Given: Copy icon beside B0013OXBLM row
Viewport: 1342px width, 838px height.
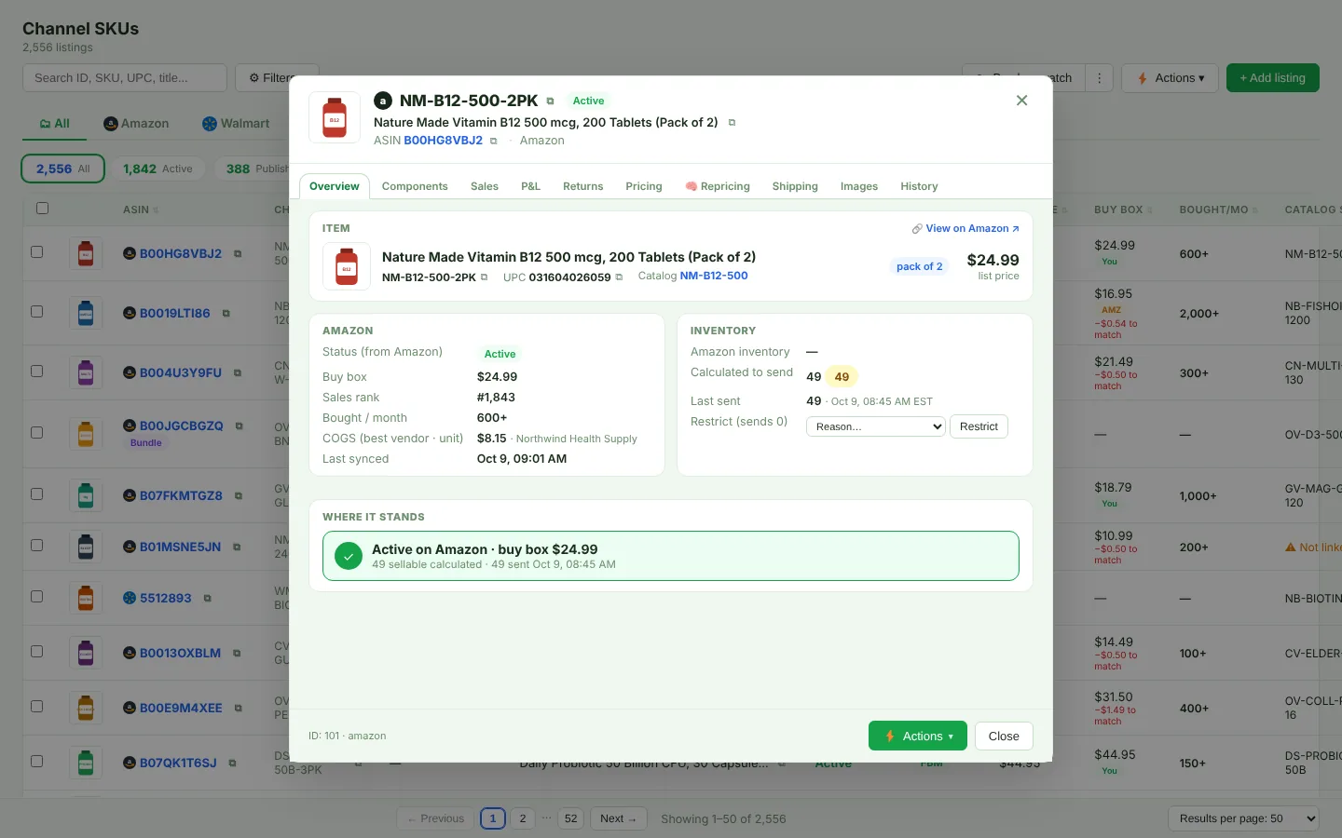Looking at the screenshot, I should 237,654.
